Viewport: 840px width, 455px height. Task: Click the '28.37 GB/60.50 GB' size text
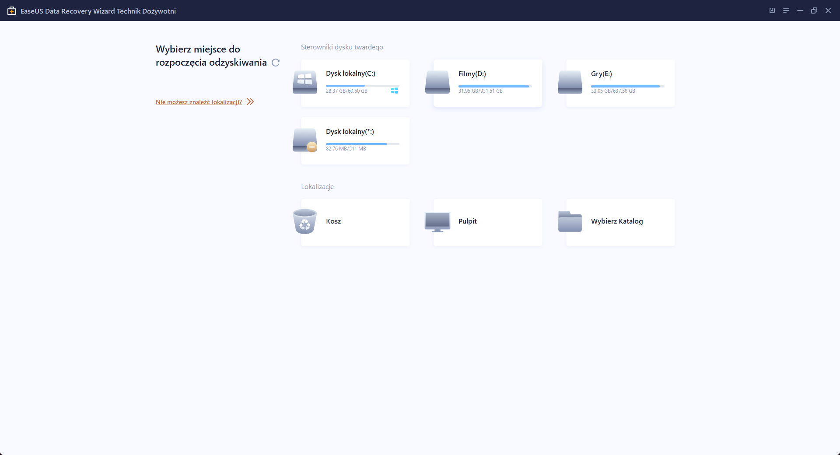[346, 91]
